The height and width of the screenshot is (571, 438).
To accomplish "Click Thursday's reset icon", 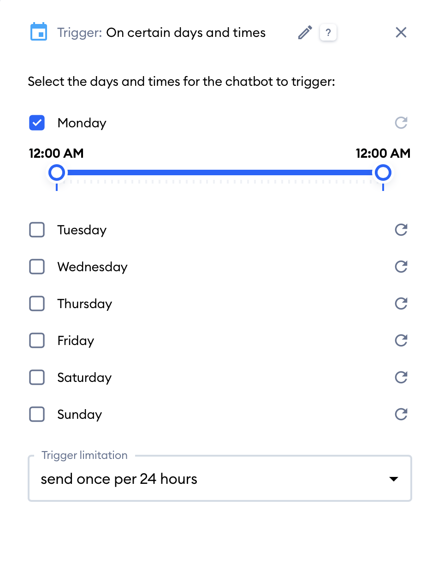I will (x=401, y=303).
